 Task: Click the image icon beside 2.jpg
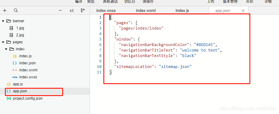point(11,35)
